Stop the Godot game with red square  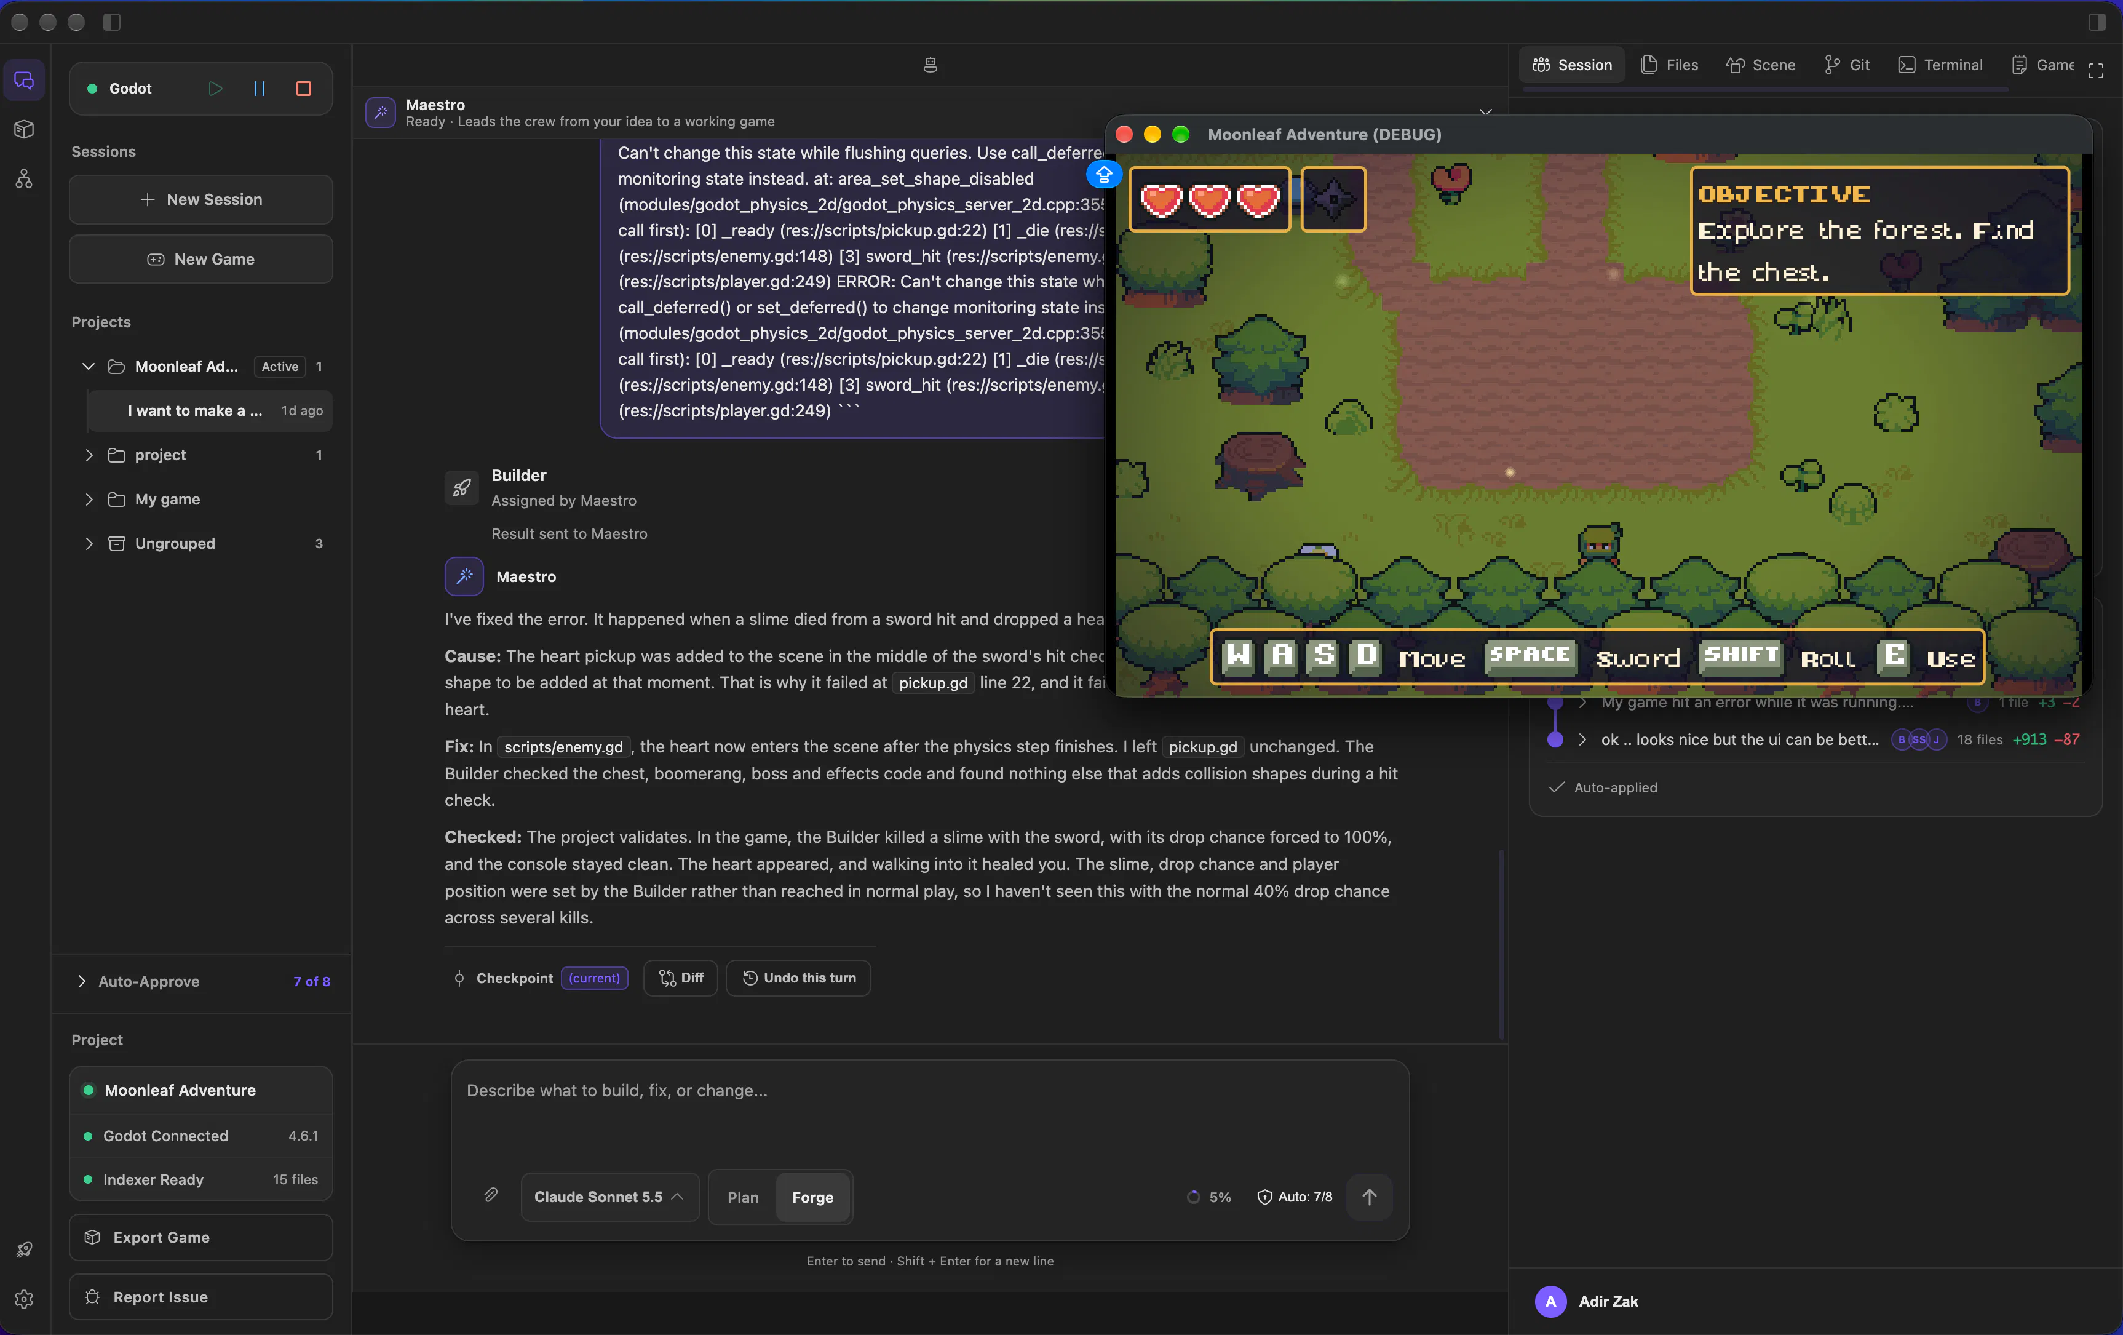pyautogui.click(x=303, y=88)
